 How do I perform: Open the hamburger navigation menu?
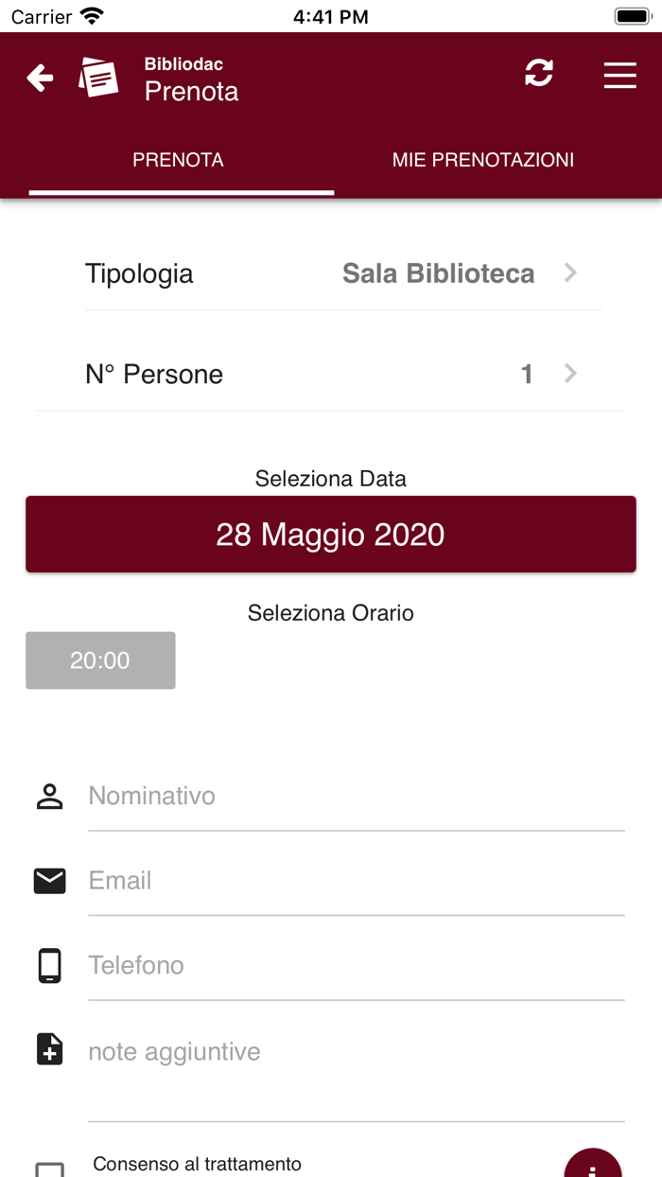point(619,76)
